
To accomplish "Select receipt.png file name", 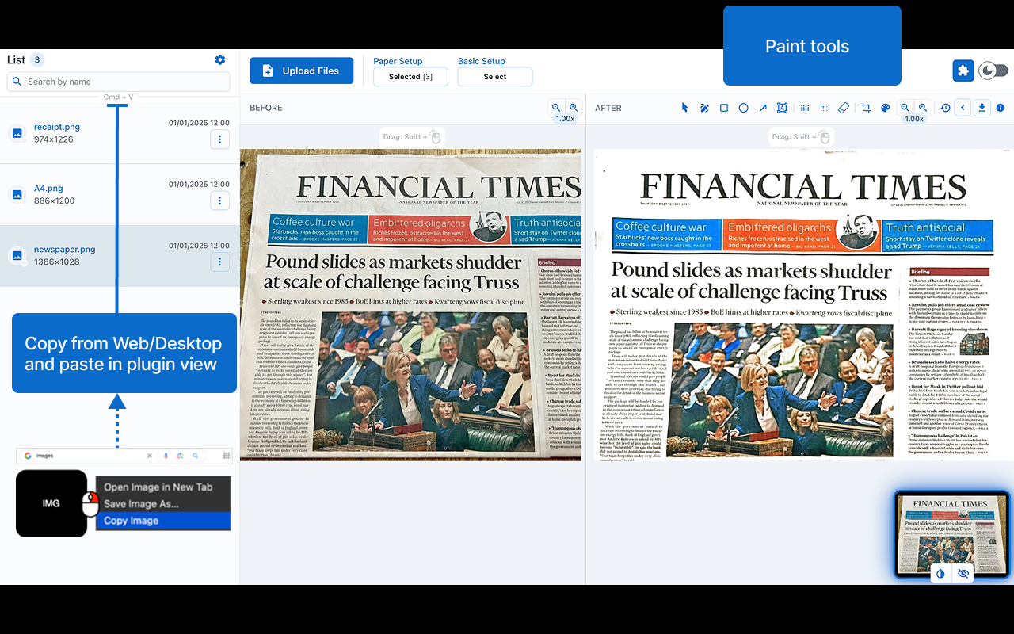I will point(57,127).
